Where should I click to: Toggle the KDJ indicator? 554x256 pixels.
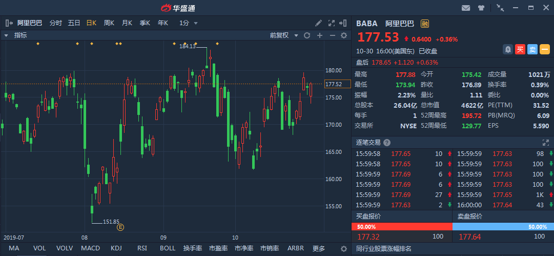tap(116, 248)
